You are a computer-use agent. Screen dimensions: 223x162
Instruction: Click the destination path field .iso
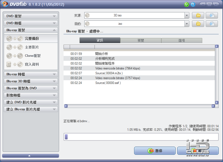pyautogui.click(x=134, y=24)
